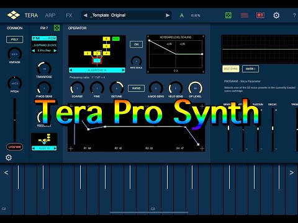Click the plus handle at envelope graph bottom-left corner
Image resolution: width=298 pixels, height=223 pixels.
pyautogui.click(x=71, y=148)
